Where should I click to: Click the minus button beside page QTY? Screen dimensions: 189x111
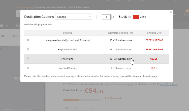pyautogui.click(x=73, y=108)
